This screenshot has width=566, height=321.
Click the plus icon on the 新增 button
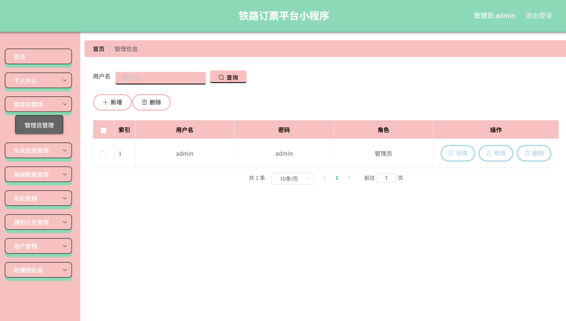point(105,102)
